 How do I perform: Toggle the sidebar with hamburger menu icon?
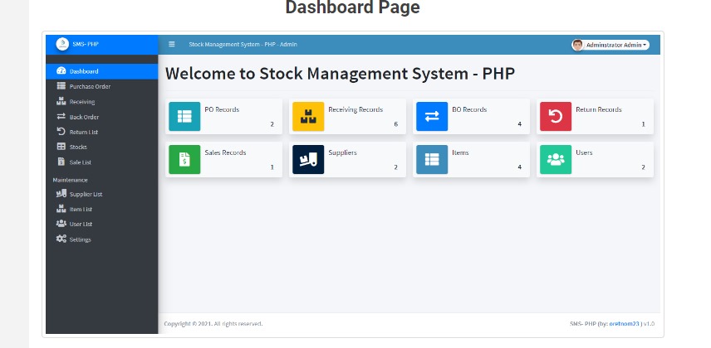(x=172, y=44)
